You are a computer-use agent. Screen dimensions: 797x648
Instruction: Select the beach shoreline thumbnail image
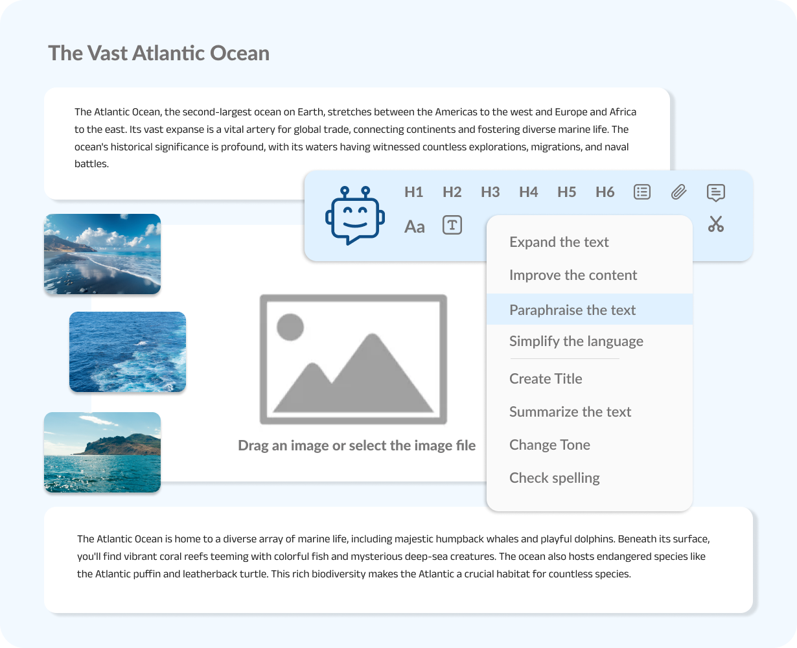click(102, 254)
